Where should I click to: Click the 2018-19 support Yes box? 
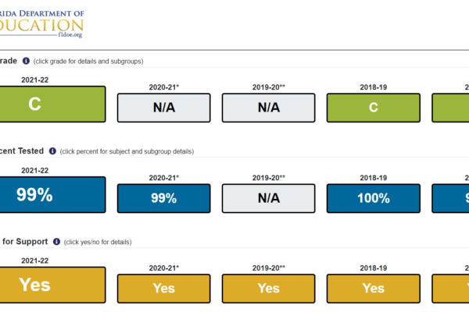(x=374, y=289)
